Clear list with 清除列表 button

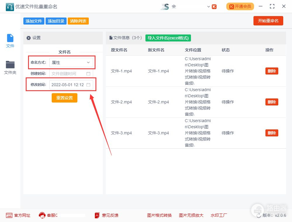78,21
